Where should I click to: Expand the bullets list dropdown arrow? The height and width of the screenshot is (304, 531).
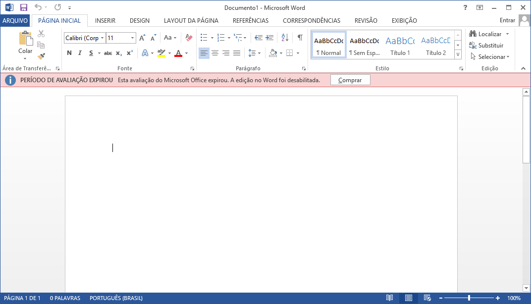pyautogui.click(x=212, y=38)
